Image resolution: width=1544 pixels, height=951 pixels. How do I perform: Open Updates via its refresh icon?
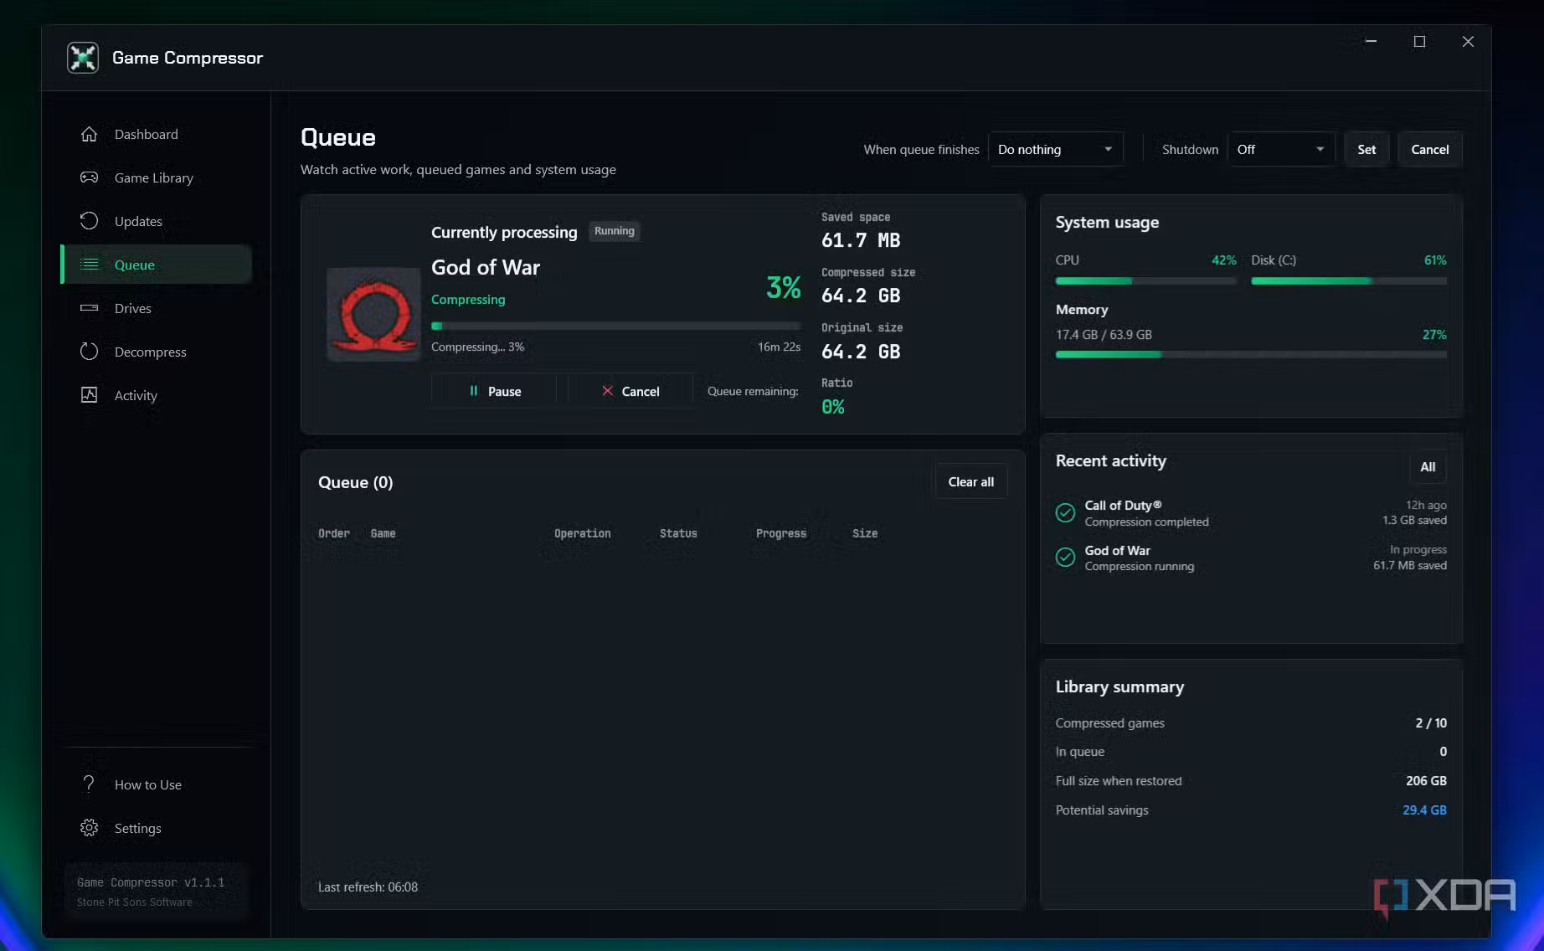tap(89, 221)
